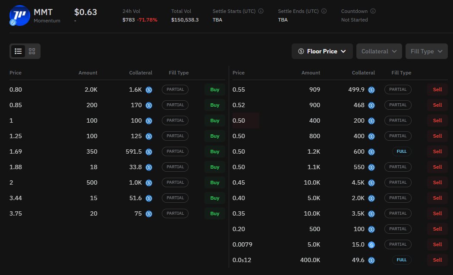Click the -71.78% volume change value

point(147,20)
